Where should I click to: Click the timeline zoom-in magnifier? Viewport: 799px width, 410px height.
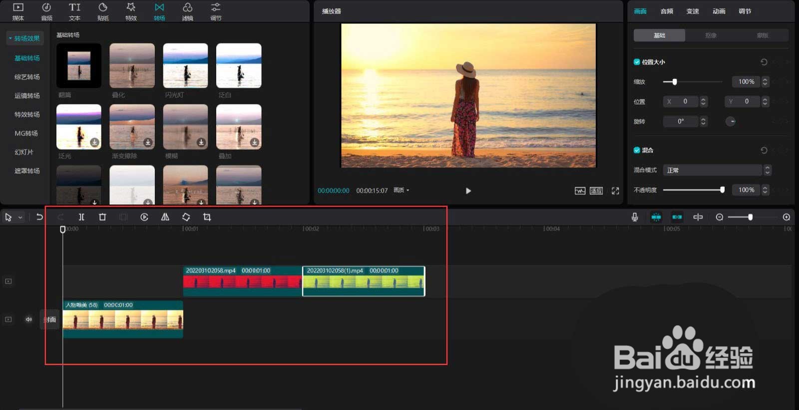(787, 217)
